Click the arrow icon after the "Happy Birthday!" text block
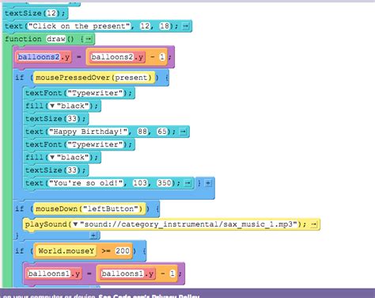This screenshot has width=375, height=298. 183,132
